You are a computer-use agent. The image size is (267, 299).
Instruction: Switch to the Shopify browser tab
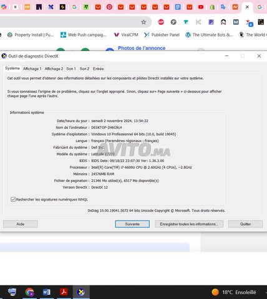[x=212, y=7]
